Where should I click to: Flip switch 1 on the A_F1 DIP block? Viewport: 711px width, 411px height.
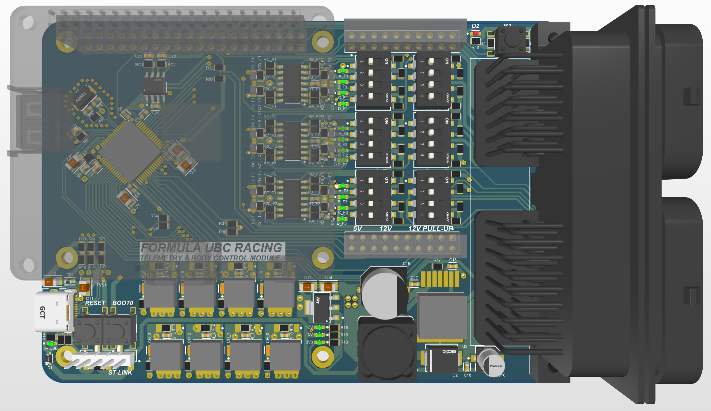(x=371, y=61)
